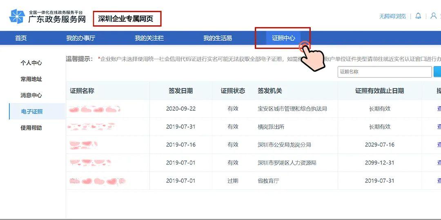Open the 证照中心 tab
This screenshot has height=220, width=441.
point(283,38)
